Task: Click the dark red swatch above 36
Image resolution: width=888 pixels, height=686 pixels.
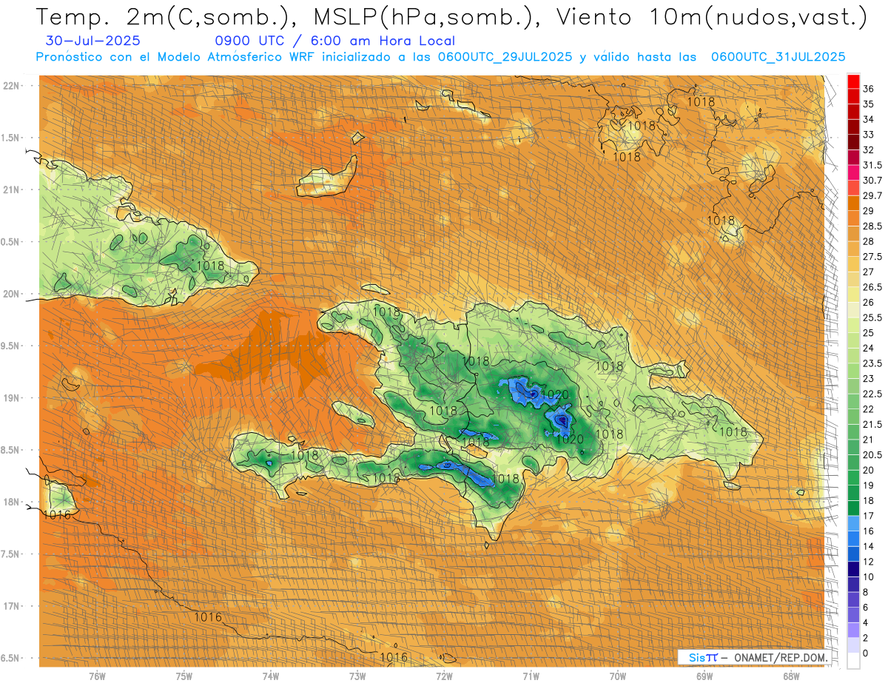Action: coord(853,81)
